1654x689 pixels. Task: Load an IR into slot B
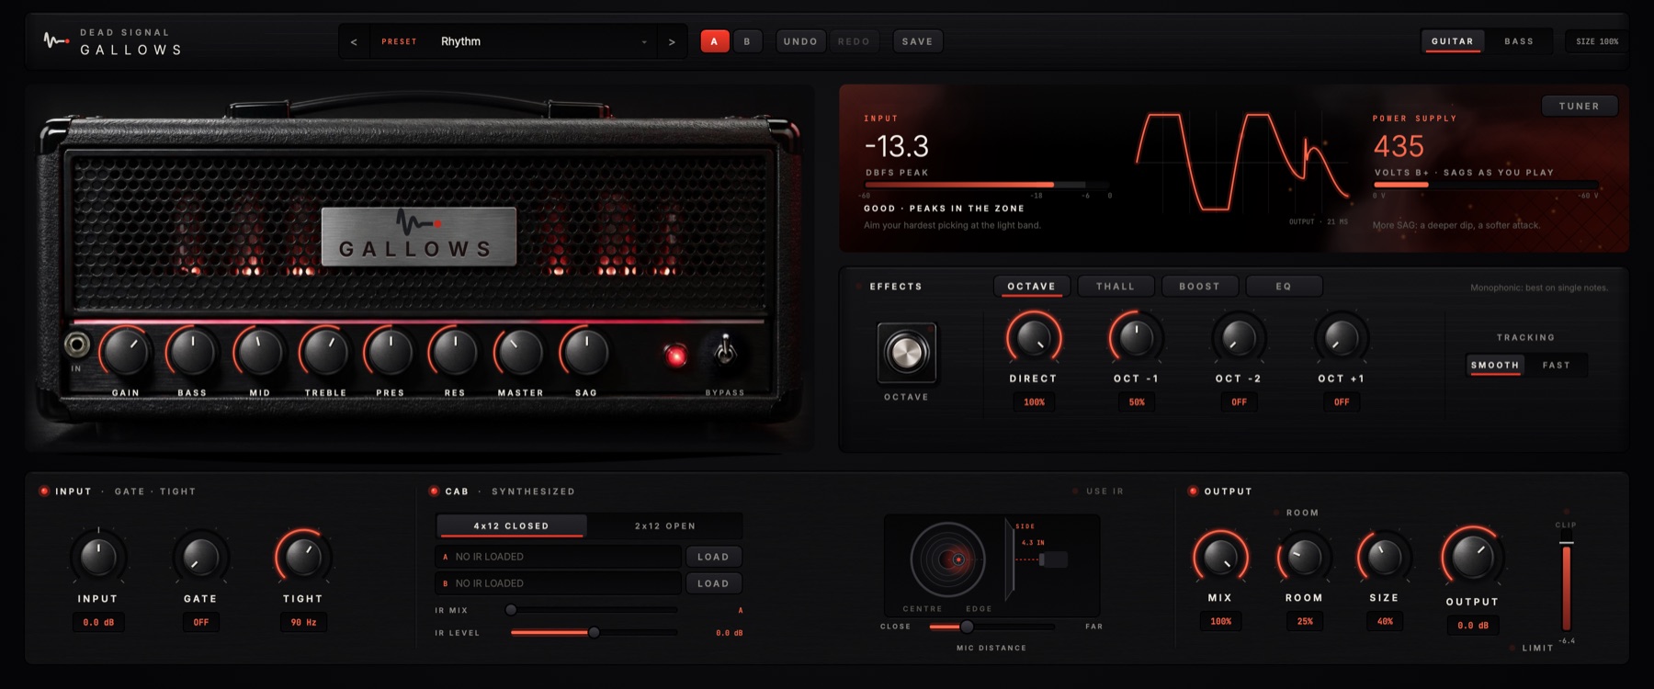(713, 583)
